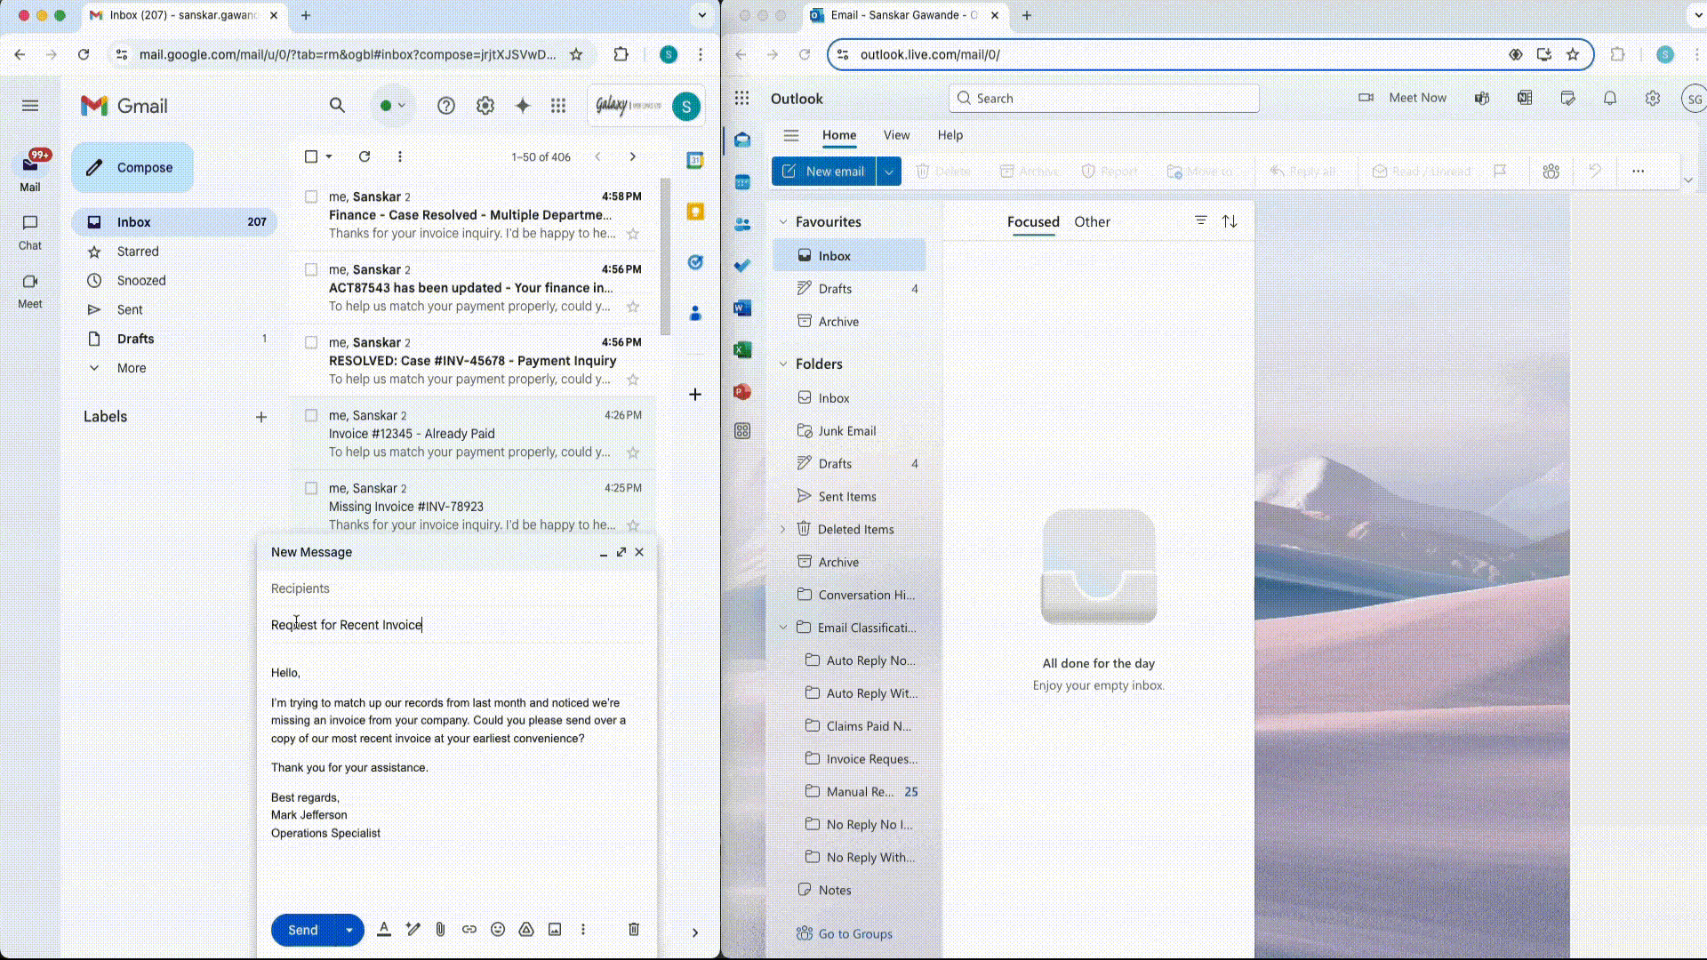Check the Invoice #12345 email checkbox
This screenshot has width=1707, height=960.
[311, 415]
